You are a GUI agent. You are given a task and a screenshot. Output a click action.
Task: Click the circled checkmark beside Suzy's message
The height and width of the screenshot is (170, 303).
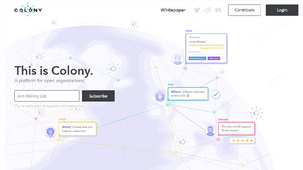pyautogui.click(x=215, y=94)
